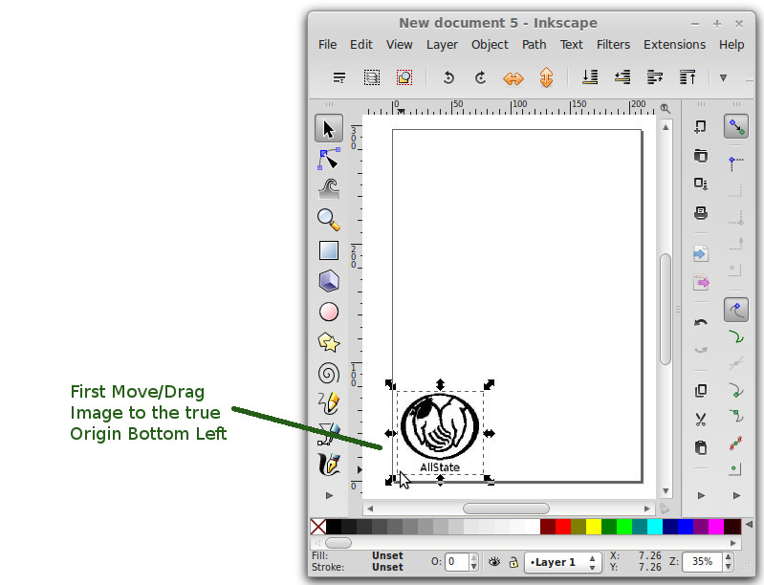
Task: Open the Layer menu
Action: [x=442, y=45]
